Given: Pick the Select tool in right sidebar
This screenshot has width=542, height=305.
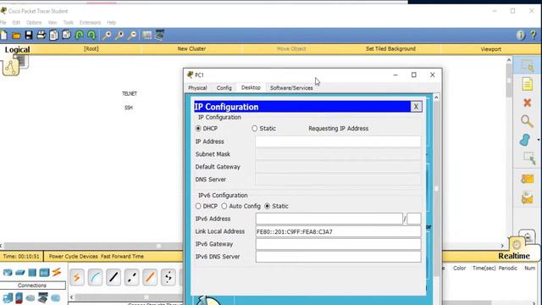Looking at the screenshot, I should pyautogui.click(x=527, y=65).
